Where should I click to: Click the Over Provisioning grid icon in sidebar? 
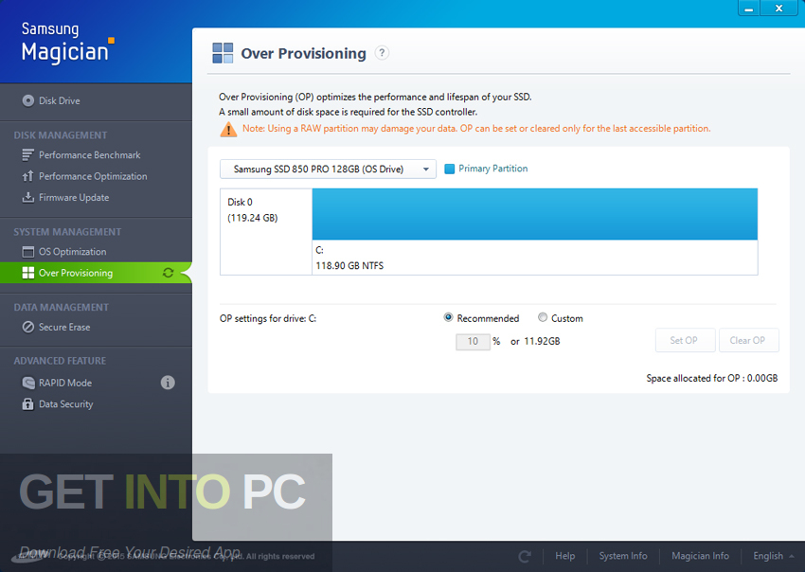[x=27, y=273]
